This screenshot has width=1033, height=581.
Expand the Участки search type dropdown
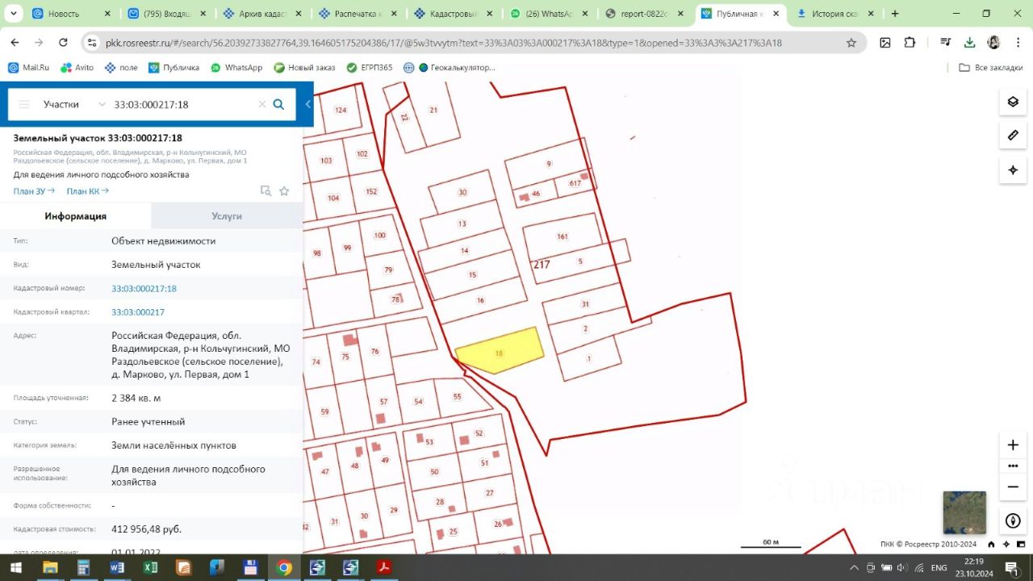[74, 104]
